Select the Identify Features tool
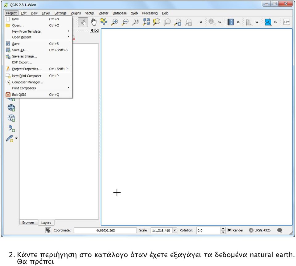Viewport: 296px width, 266px height. click(212, 22)
